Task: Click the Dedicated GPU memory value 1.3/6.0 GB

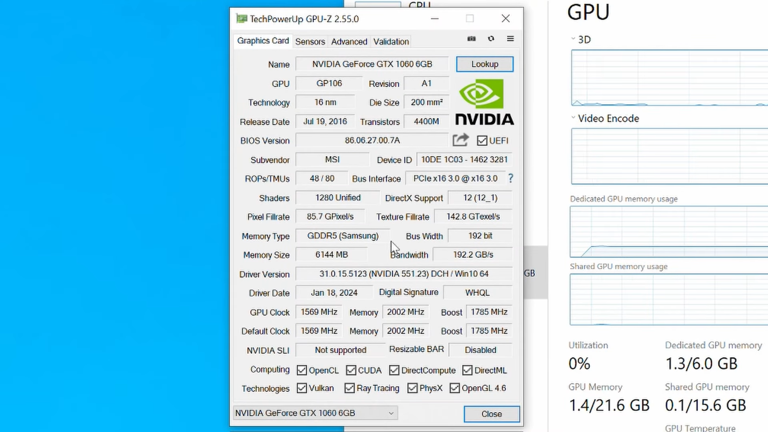Action: [x=701, y=363]
